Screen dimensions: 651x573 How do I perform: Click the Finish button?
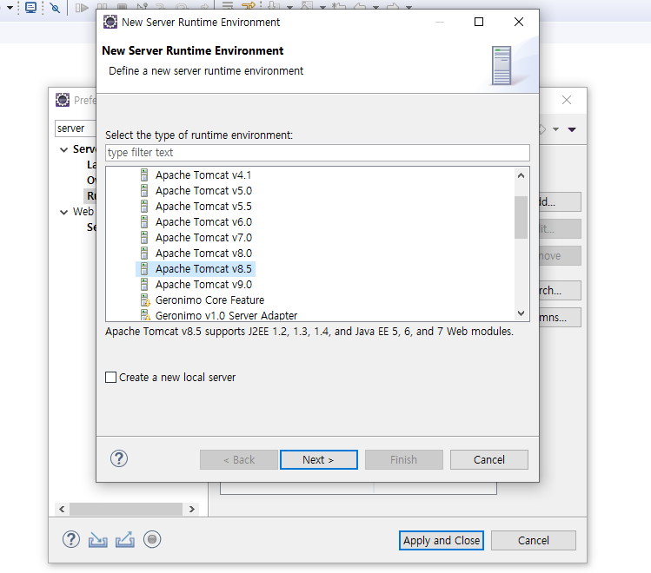[403, 460]
